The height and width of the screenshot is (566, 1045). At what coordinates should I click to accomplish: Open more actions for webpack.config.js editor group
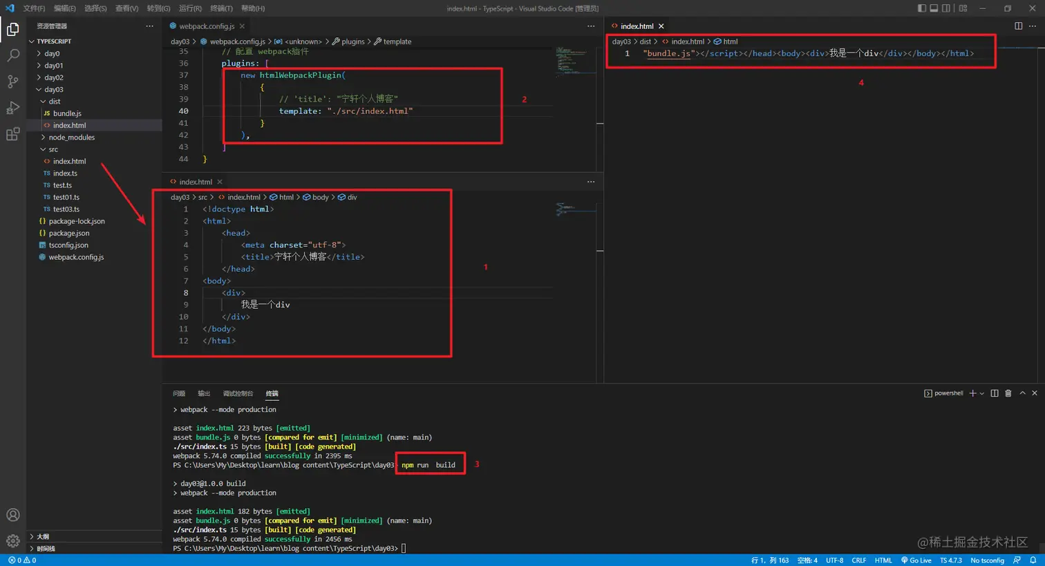(591, 26)
